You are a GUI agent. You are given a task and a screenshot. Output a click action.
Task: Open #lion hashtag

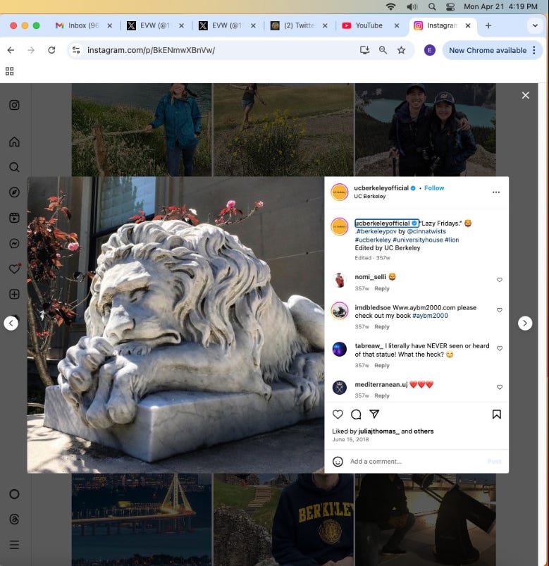(452, 240)
